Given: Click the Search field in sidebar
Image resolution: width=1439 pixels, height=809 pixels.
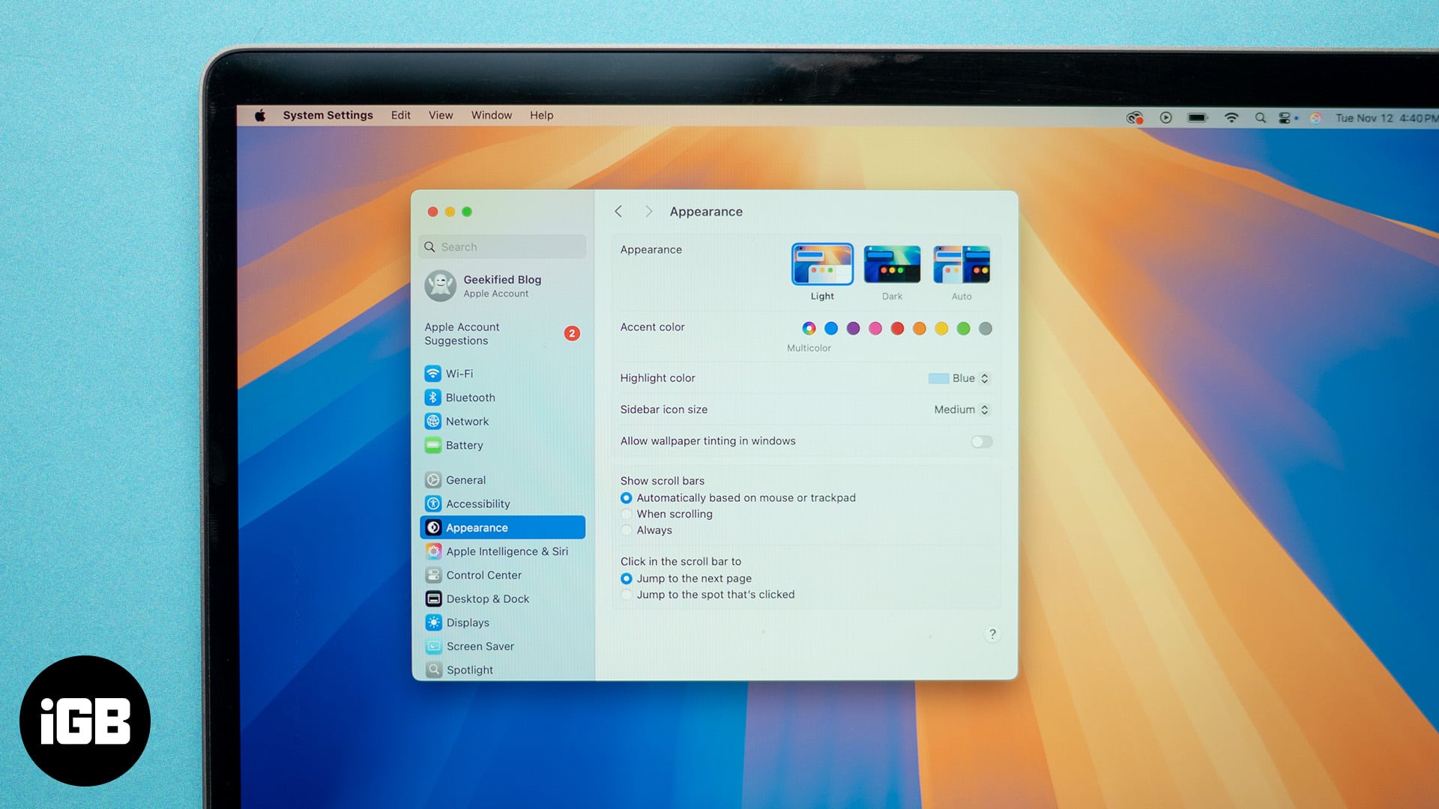Looking at the screenshot, I should tap(502, 246).
